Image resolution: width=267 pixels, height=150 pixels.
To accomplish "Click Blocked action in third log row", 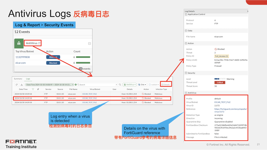I will click(x=146, y=102).
